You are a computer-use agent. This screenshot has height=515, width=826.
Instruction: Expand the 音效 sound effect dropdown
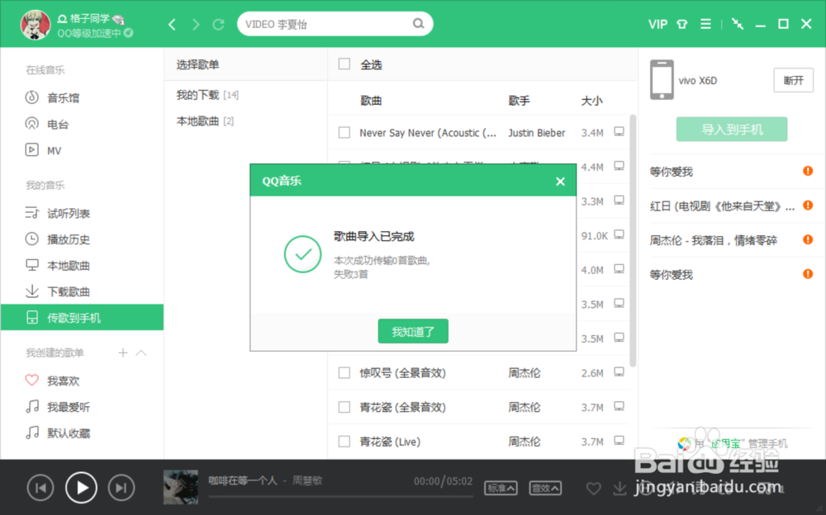click(545, 488)
